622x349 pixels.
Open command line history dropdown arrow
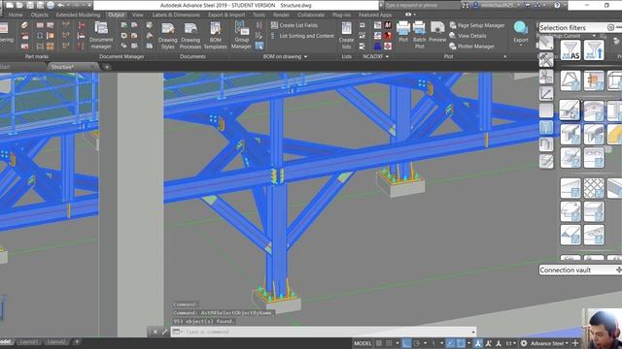point(473,332)
